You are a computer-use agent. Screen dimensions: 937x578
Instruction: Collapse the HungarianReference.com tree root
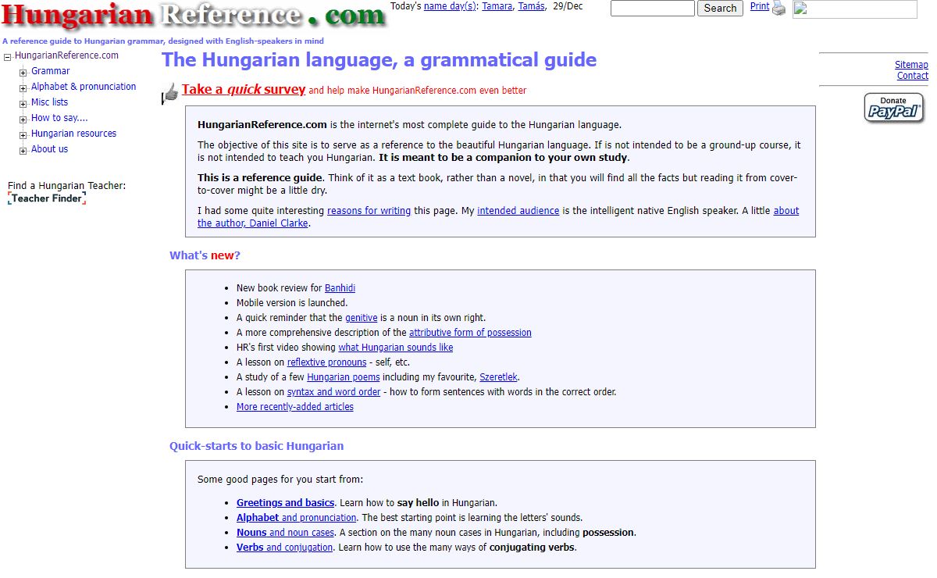8,56
